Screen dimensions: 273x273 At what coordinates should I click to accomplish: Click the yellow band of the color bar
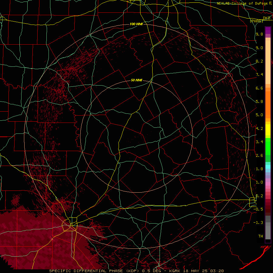click(x=268, y=130)
